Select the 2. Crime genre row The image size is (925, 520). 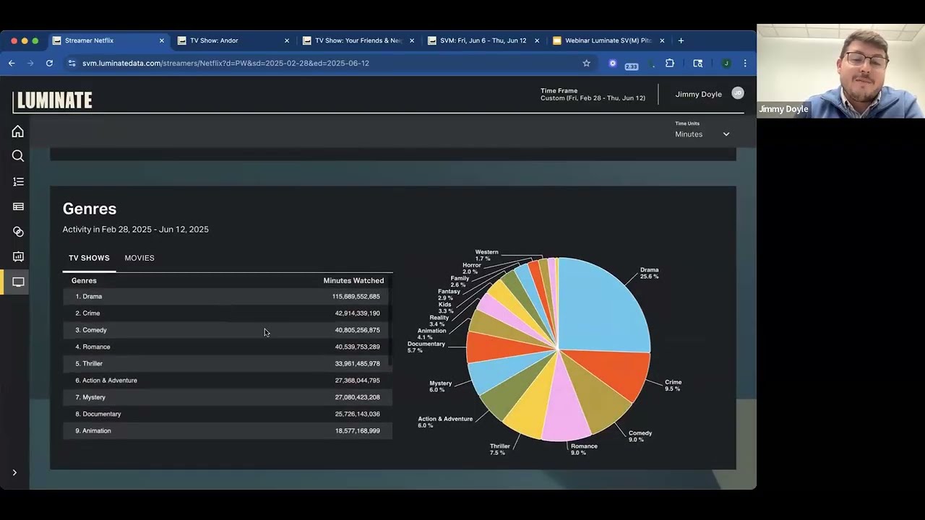coord(228,313)
